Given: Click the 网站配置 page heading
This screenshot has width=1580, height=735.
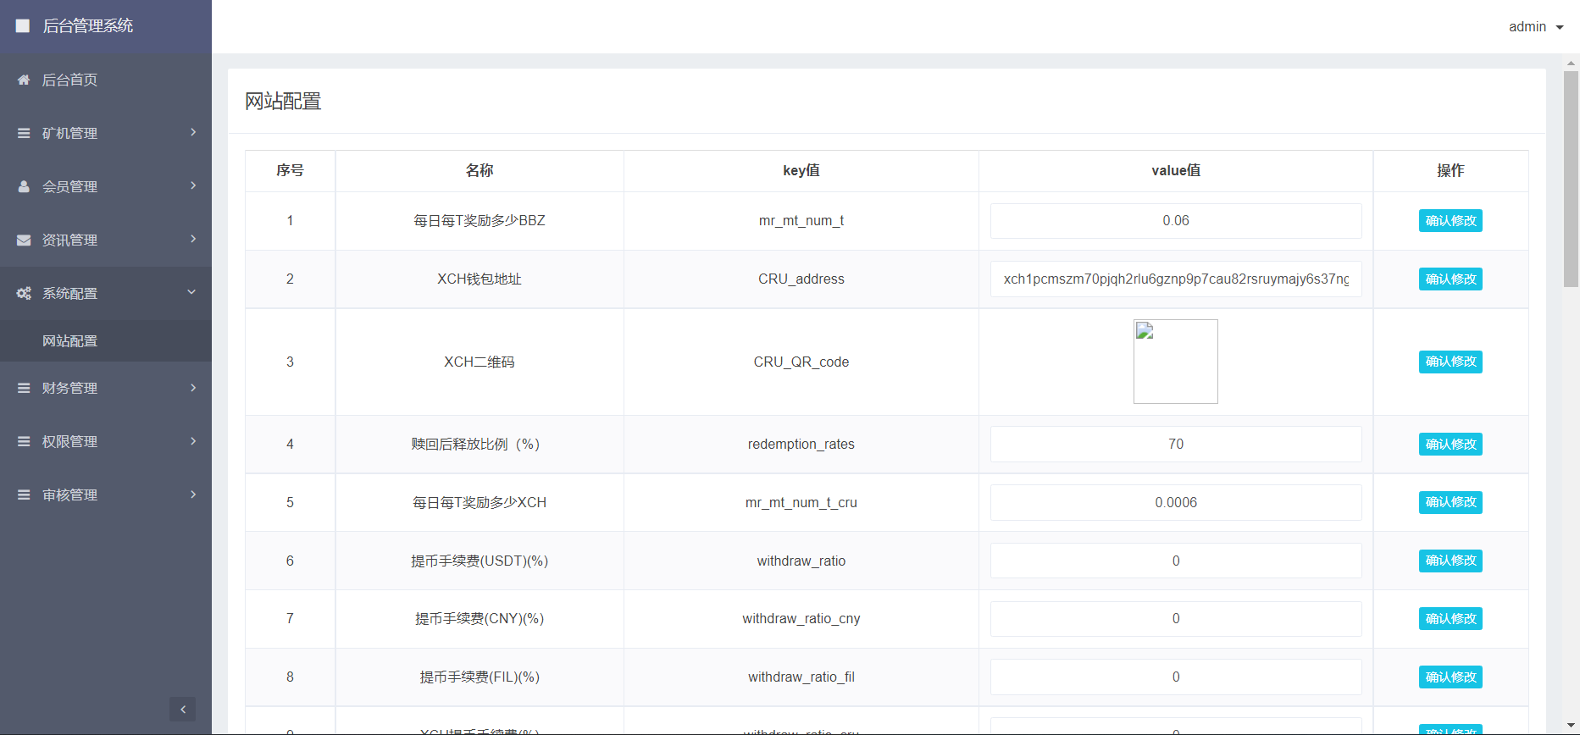Looking at the screenshot, I should [x=283, y=102].
